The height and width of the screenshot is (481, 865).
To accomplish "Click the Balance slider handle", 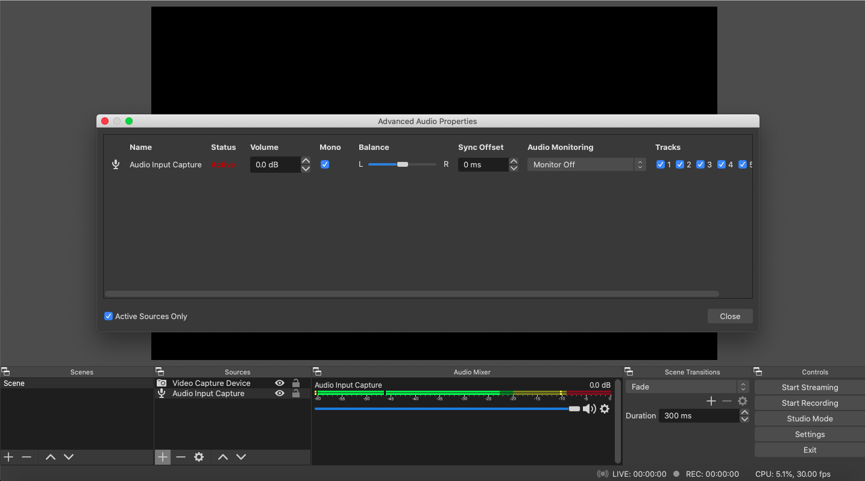I will coord(402,164).
